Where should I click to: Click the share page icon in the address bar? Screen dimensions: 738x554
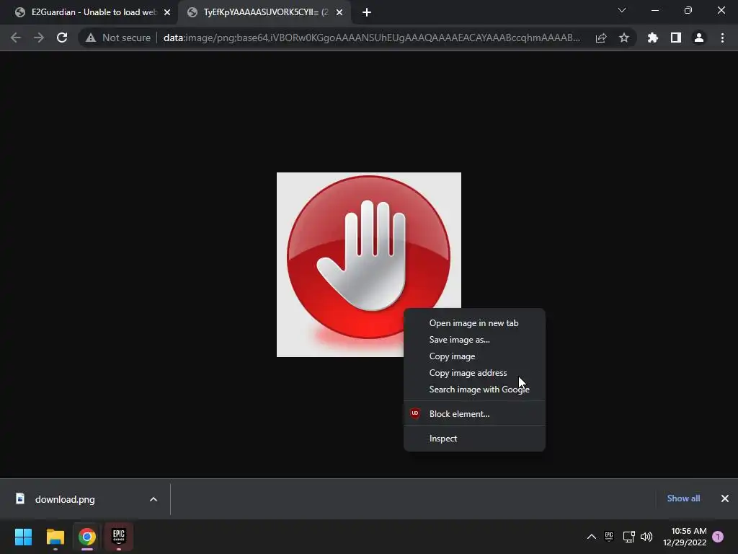[601, 38]
